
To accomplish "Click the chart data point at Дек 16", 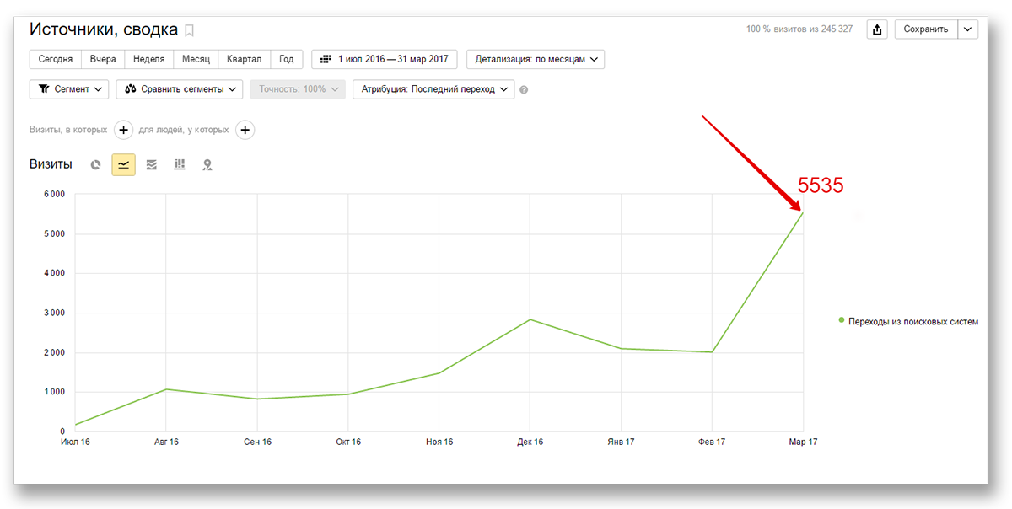I will (x=530, y=319).
